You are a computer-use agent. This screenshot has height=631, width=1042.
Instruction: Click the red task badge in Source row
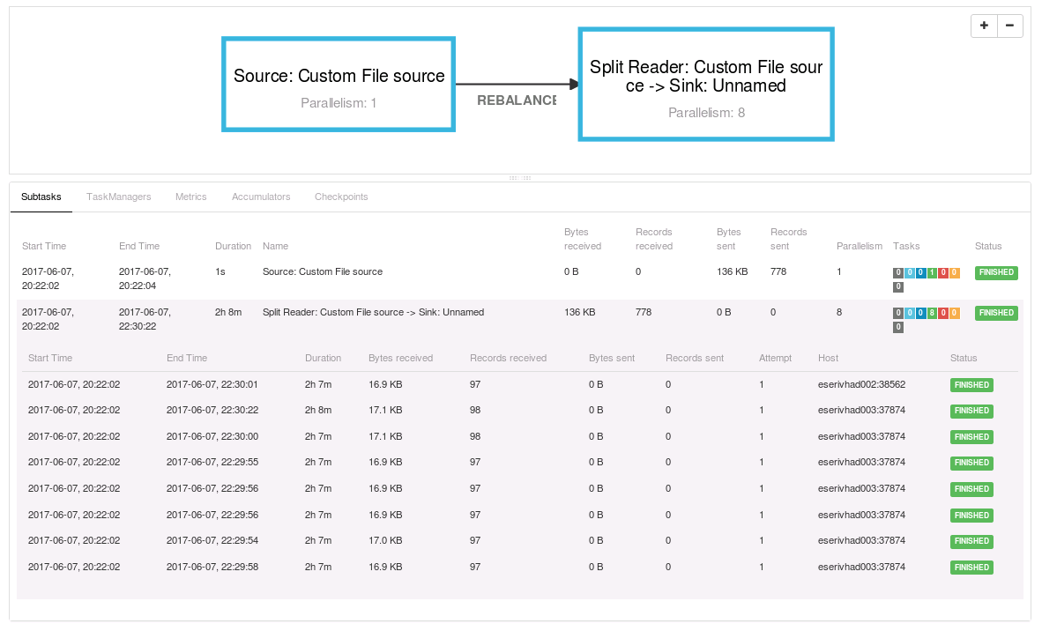coord(943,273)
